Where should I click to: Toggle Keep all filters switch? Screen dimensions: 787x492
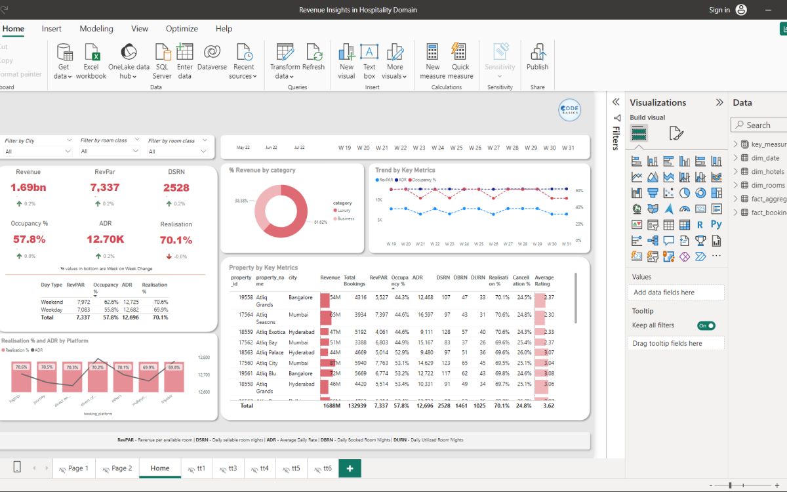click(706, 325)
